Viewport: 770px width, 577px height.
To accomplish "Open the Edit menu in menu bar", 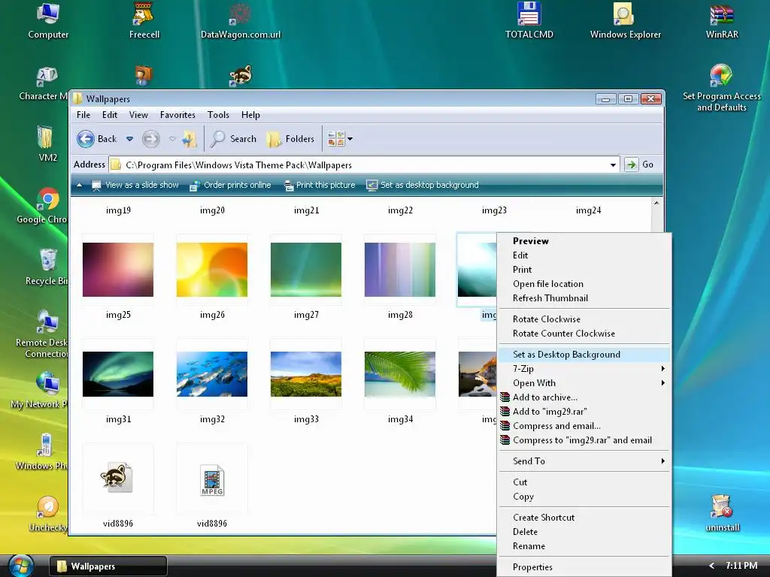I will point(110,115).
